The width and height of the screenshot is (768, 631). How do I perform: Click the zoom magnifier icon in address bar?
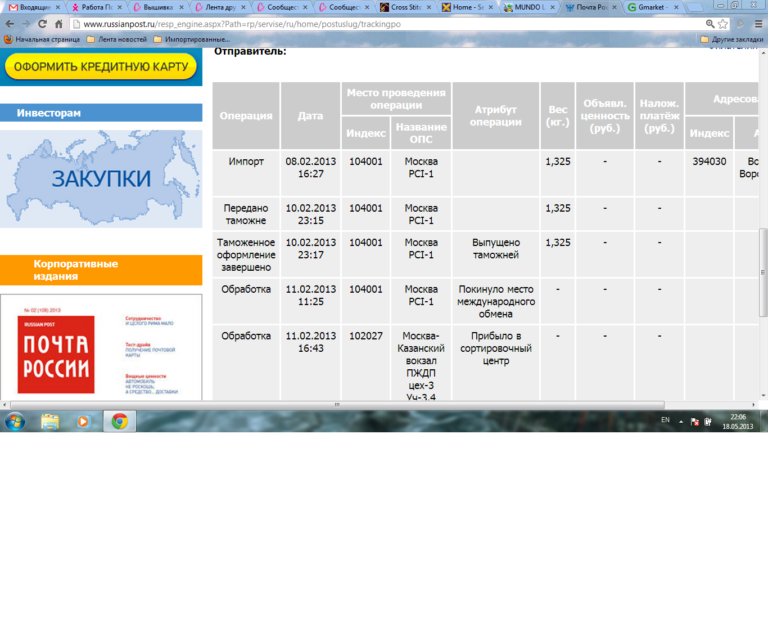pyautogui.click(x=710, y=24)
